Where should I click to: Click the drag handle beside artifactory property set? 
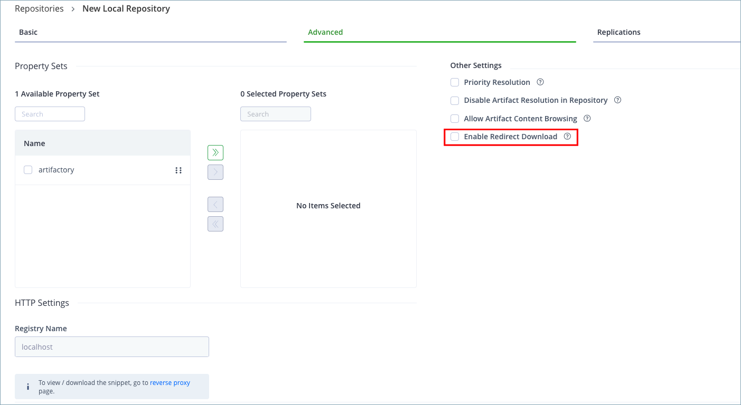pos(179,170)
